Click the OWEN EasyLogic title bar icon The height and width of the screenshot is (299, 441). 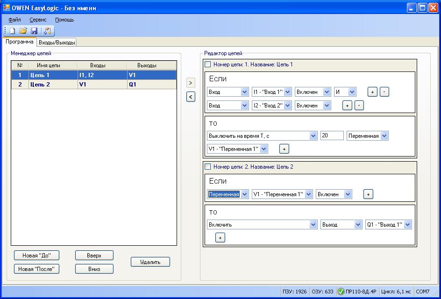coord(6,7)
